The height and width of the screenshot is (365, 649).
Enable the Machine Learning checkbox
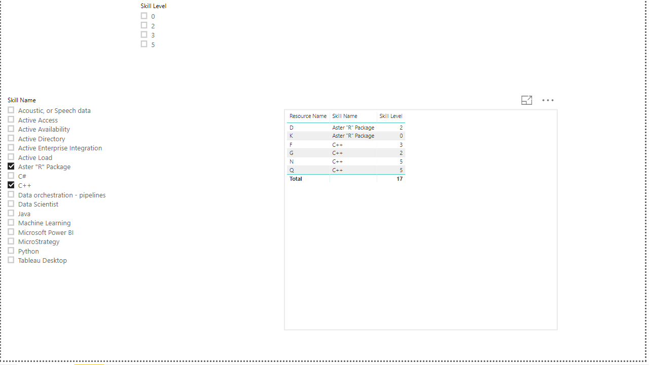coord(11,222)
